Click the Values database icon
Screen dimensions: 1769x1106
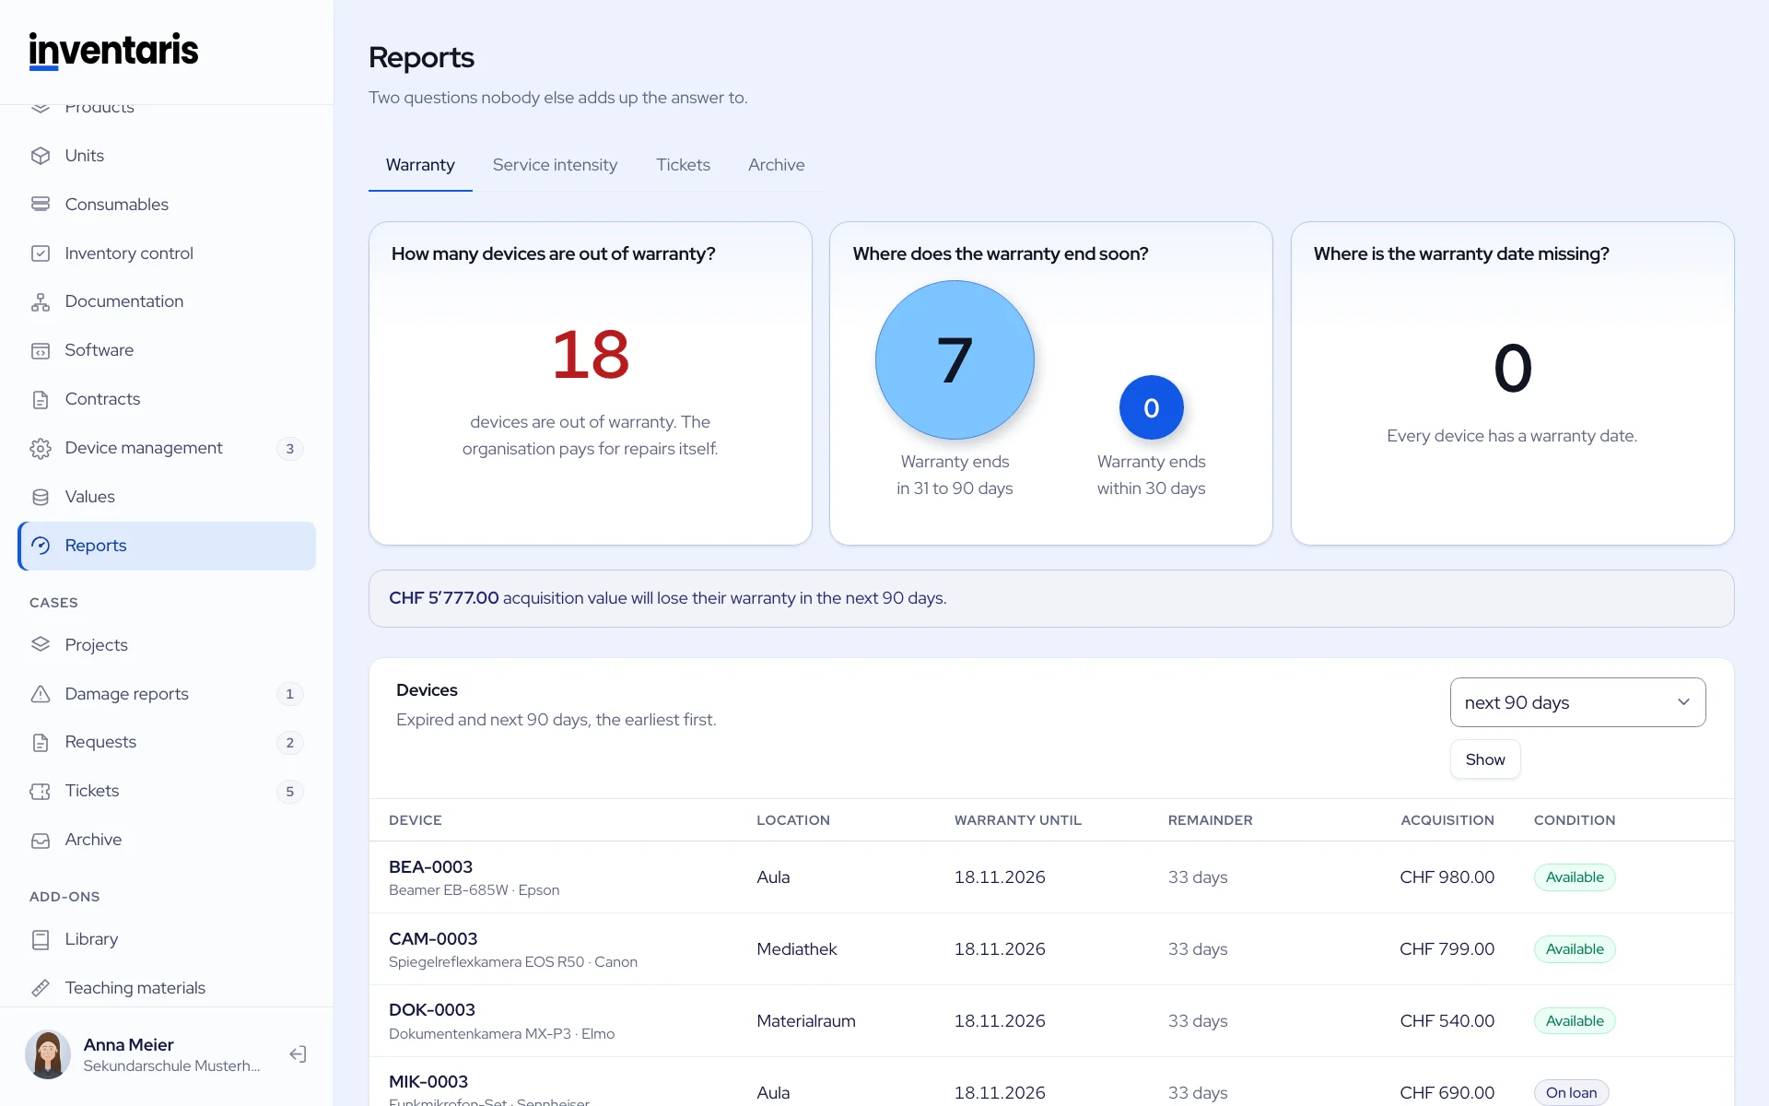(x=41, y=498)
